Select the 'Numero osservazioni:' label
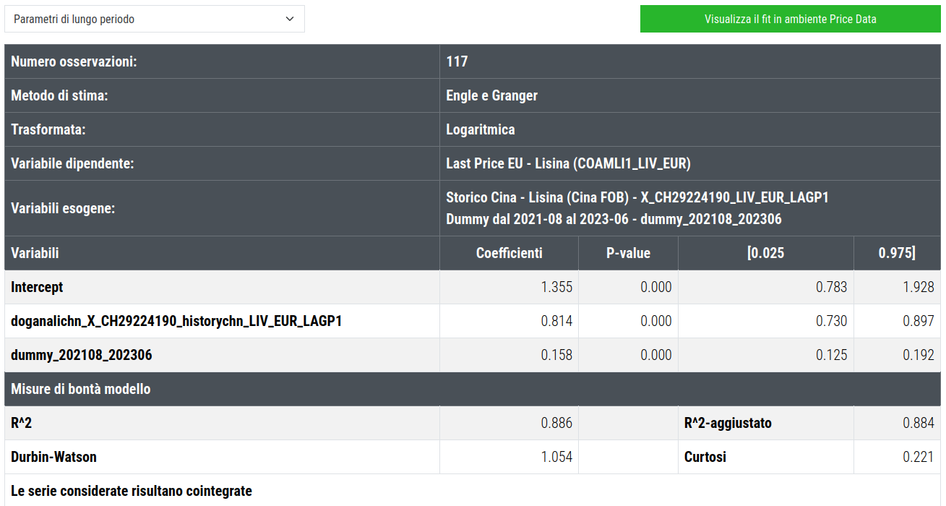Image resolution: width=946 pixels, height=506 pixels. click(74, 62)
